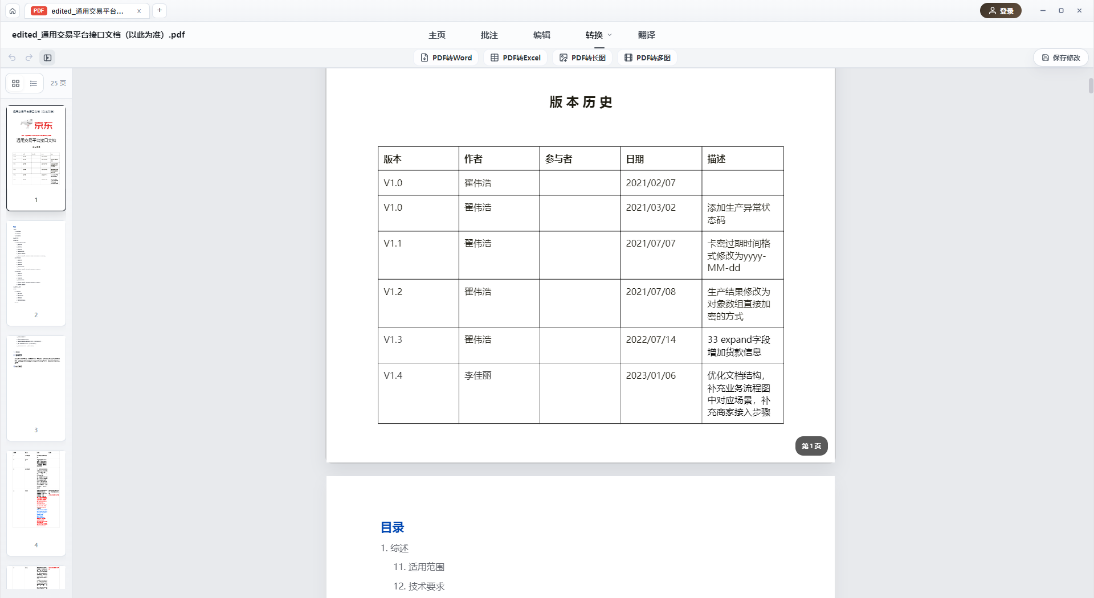Click the V1.4 version cell
Viewport: 1094px width, 598px height.
tap(418, 393)
